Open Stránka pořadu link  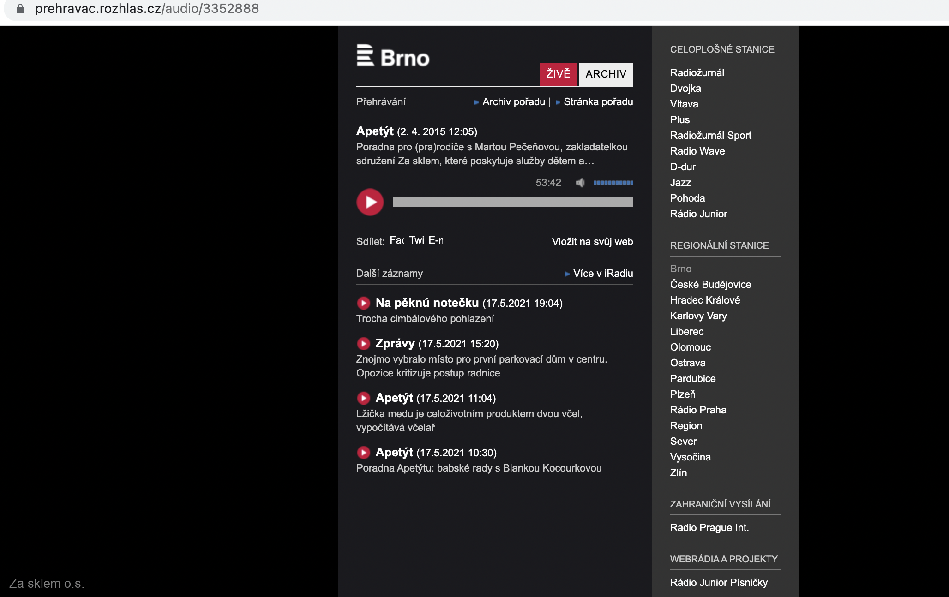(598, 102)
